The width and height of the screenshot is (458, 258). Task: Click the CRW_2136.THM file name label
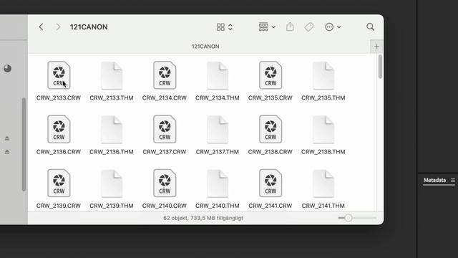112,152
